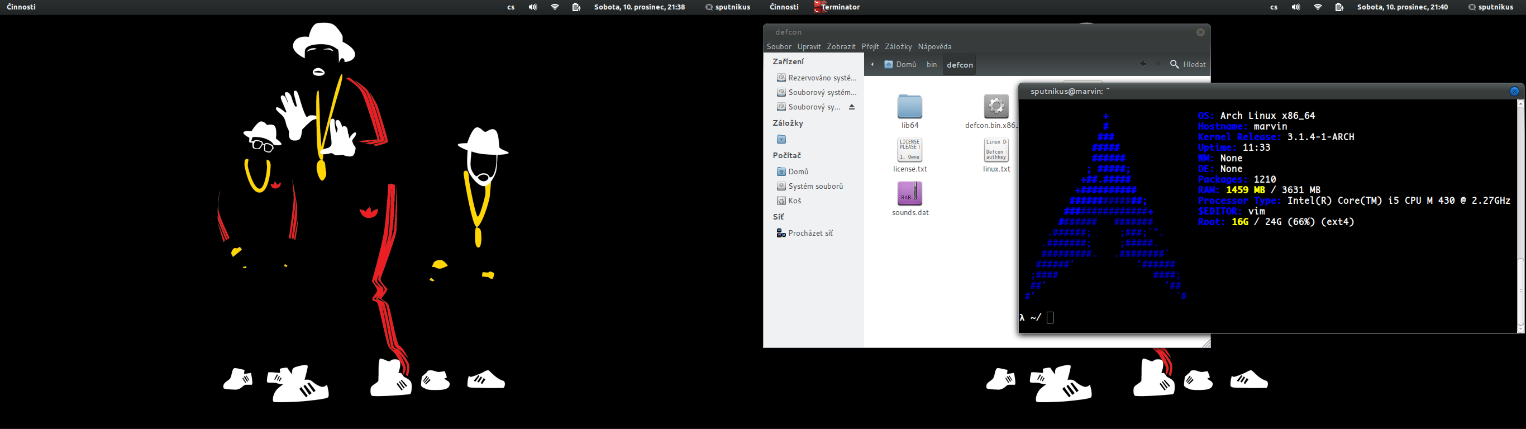The image size is (1526, 429).
Task: Go back using the file manager's left arrow
Action: point(1143,64)
